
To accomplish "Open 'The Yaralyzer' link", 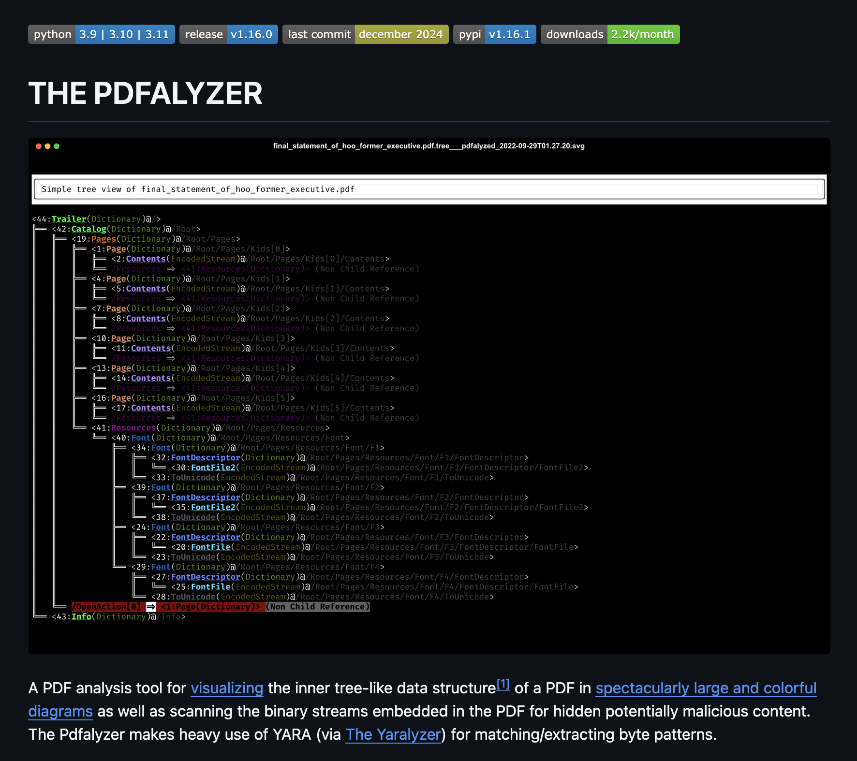I will click(393, 734).
